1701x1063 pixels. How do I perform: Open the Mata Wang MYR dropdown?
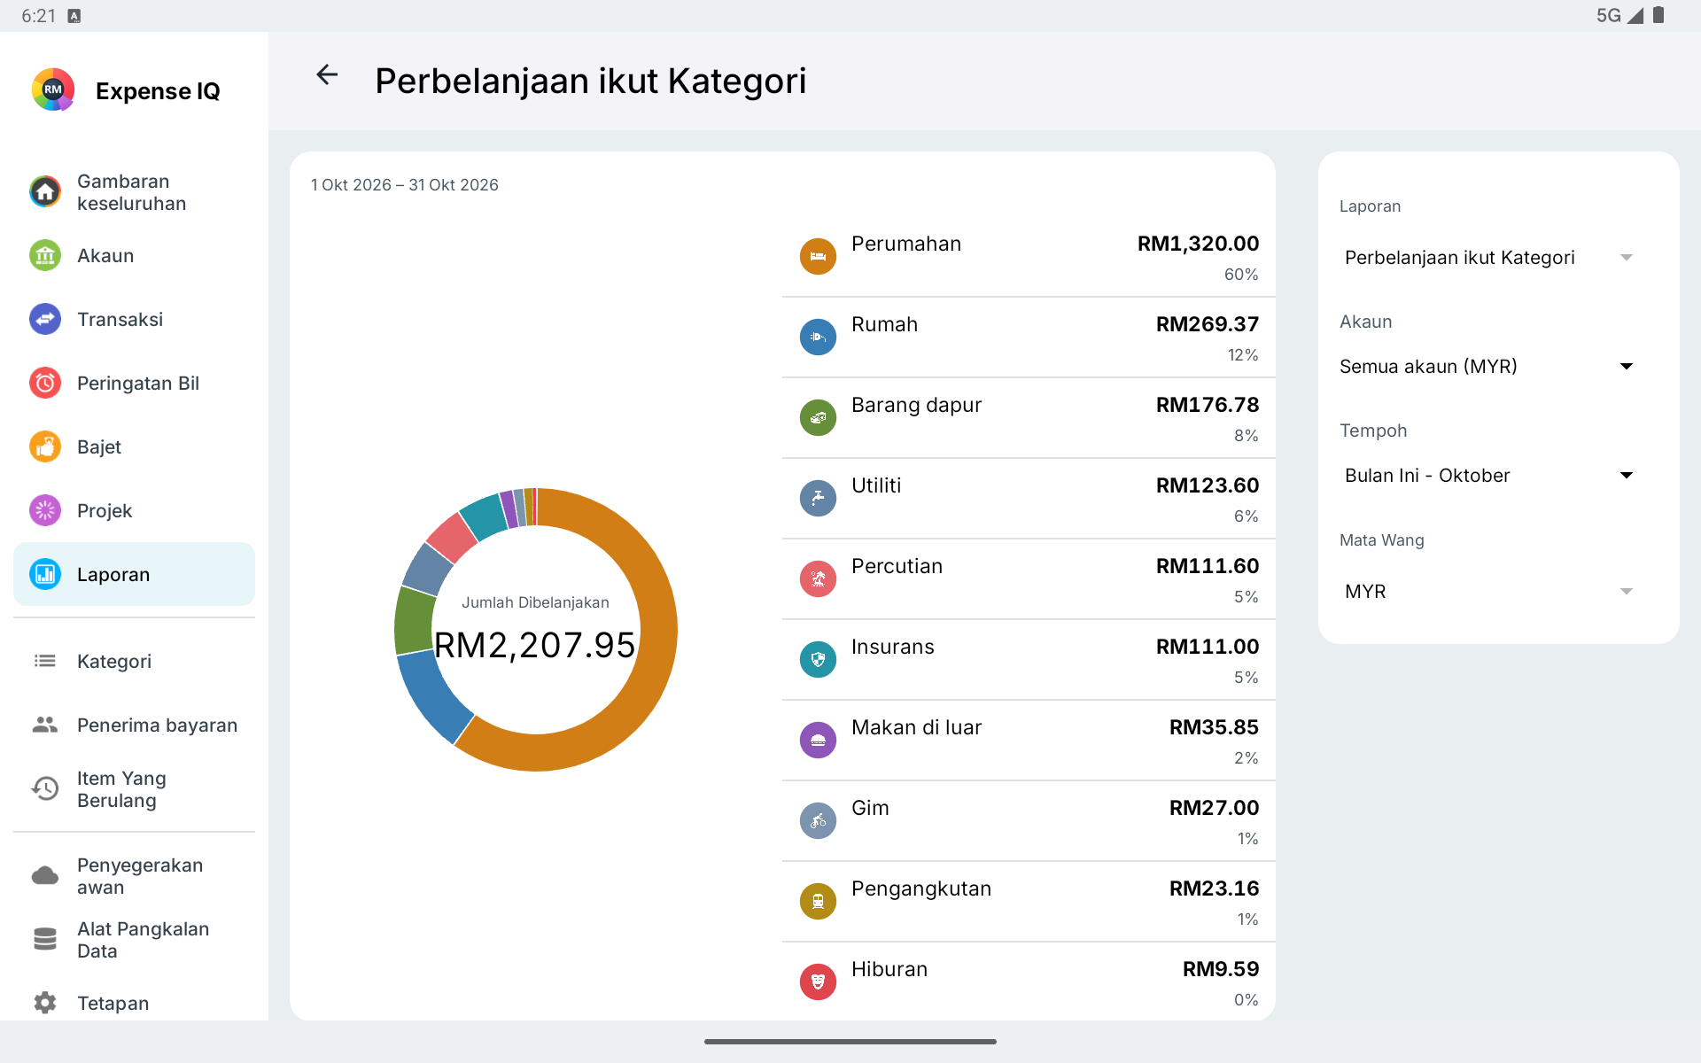(x=1487, y=592)
